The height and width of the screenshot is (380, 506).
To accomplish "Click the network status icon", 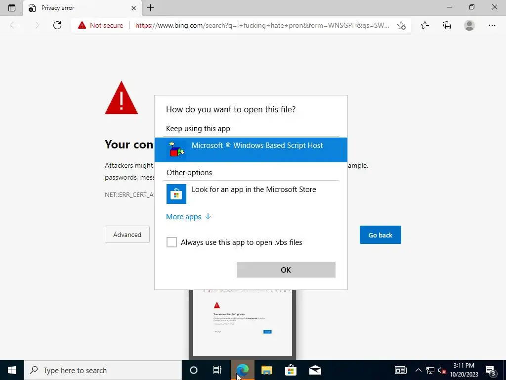I will click(x=430, y=370).
